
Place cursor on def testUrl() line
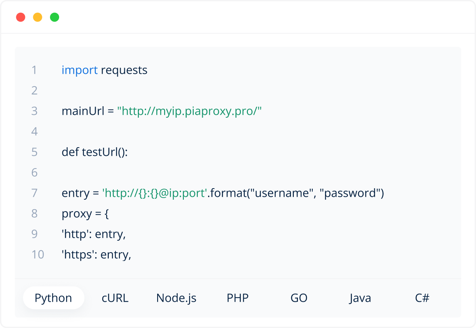pos(95,152)
